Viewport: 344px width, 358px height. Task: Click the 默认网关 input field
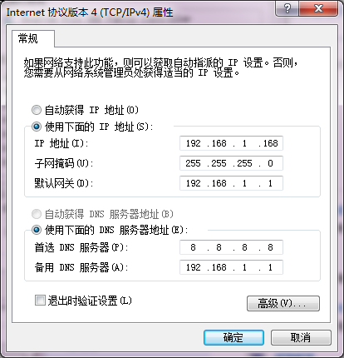(x=231, y=183)
